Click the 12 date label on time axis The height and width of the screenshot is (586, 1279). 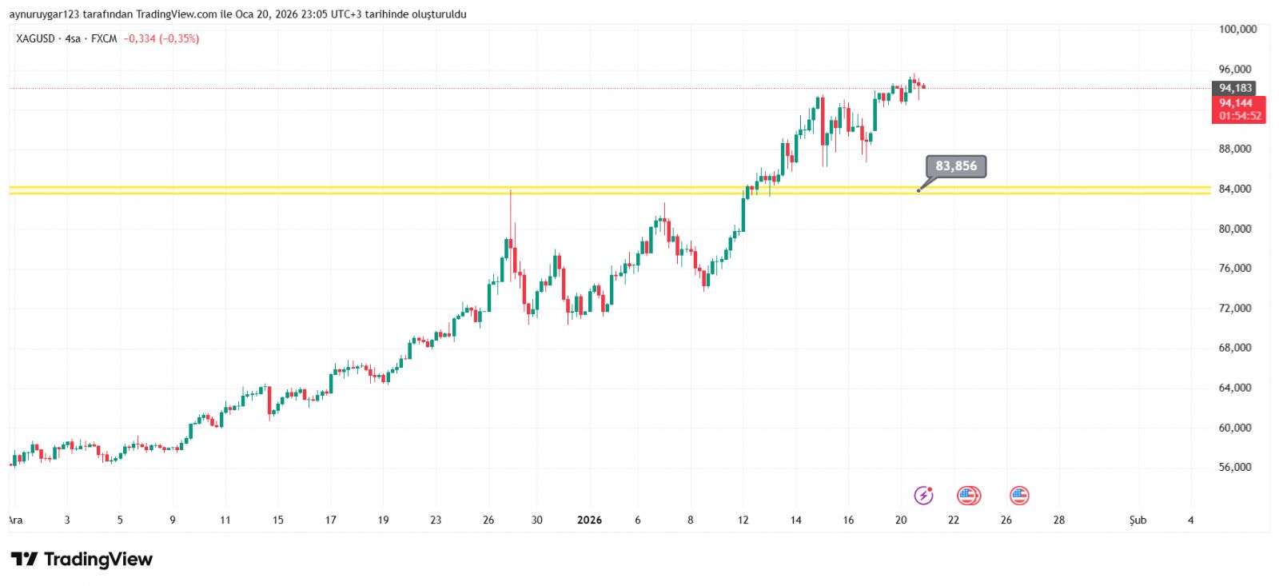743,520
